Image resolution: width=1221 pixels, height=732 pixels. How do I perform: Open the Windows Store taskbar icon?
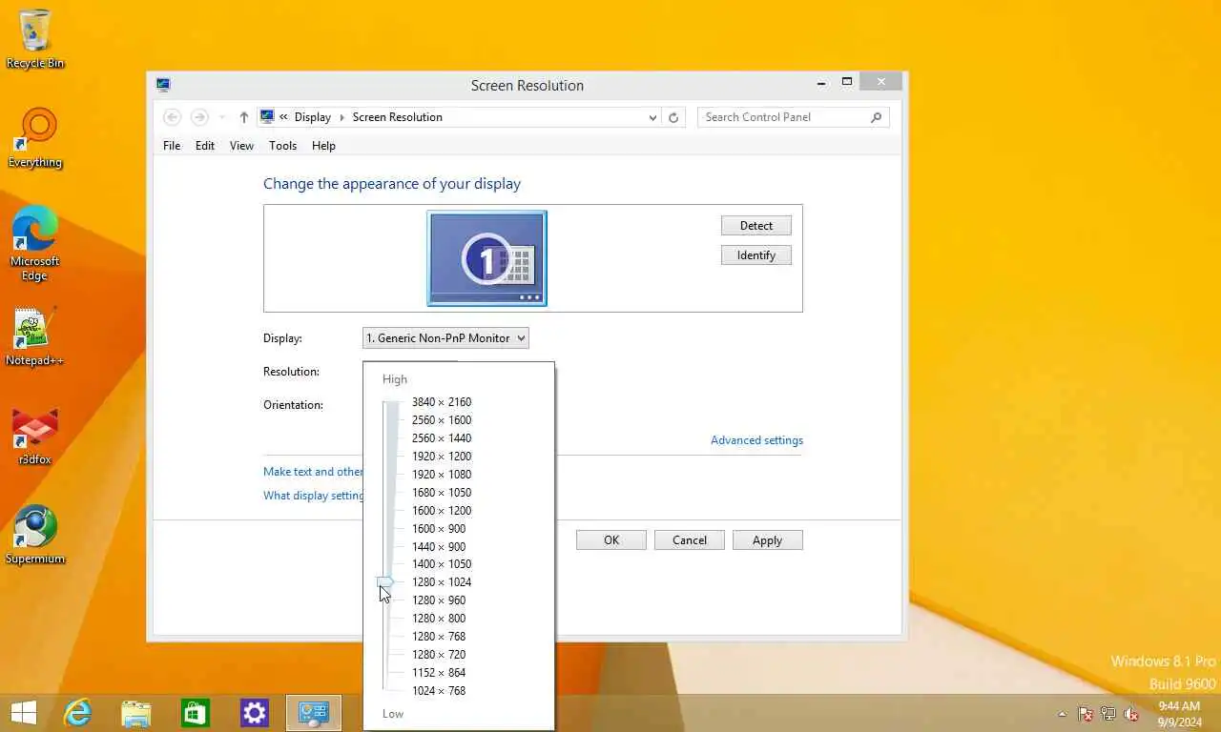tap(196, 713)
